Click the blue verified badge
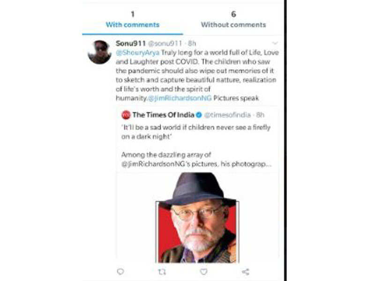The image size is (375, 281). (199, 115)
